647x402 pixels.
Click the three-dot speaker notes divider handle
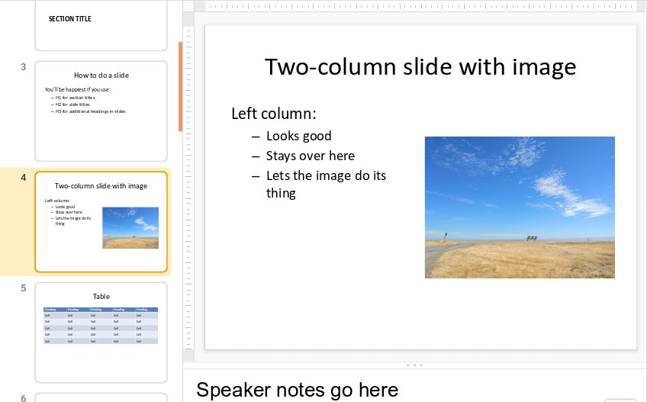click(x=415, y=365)
